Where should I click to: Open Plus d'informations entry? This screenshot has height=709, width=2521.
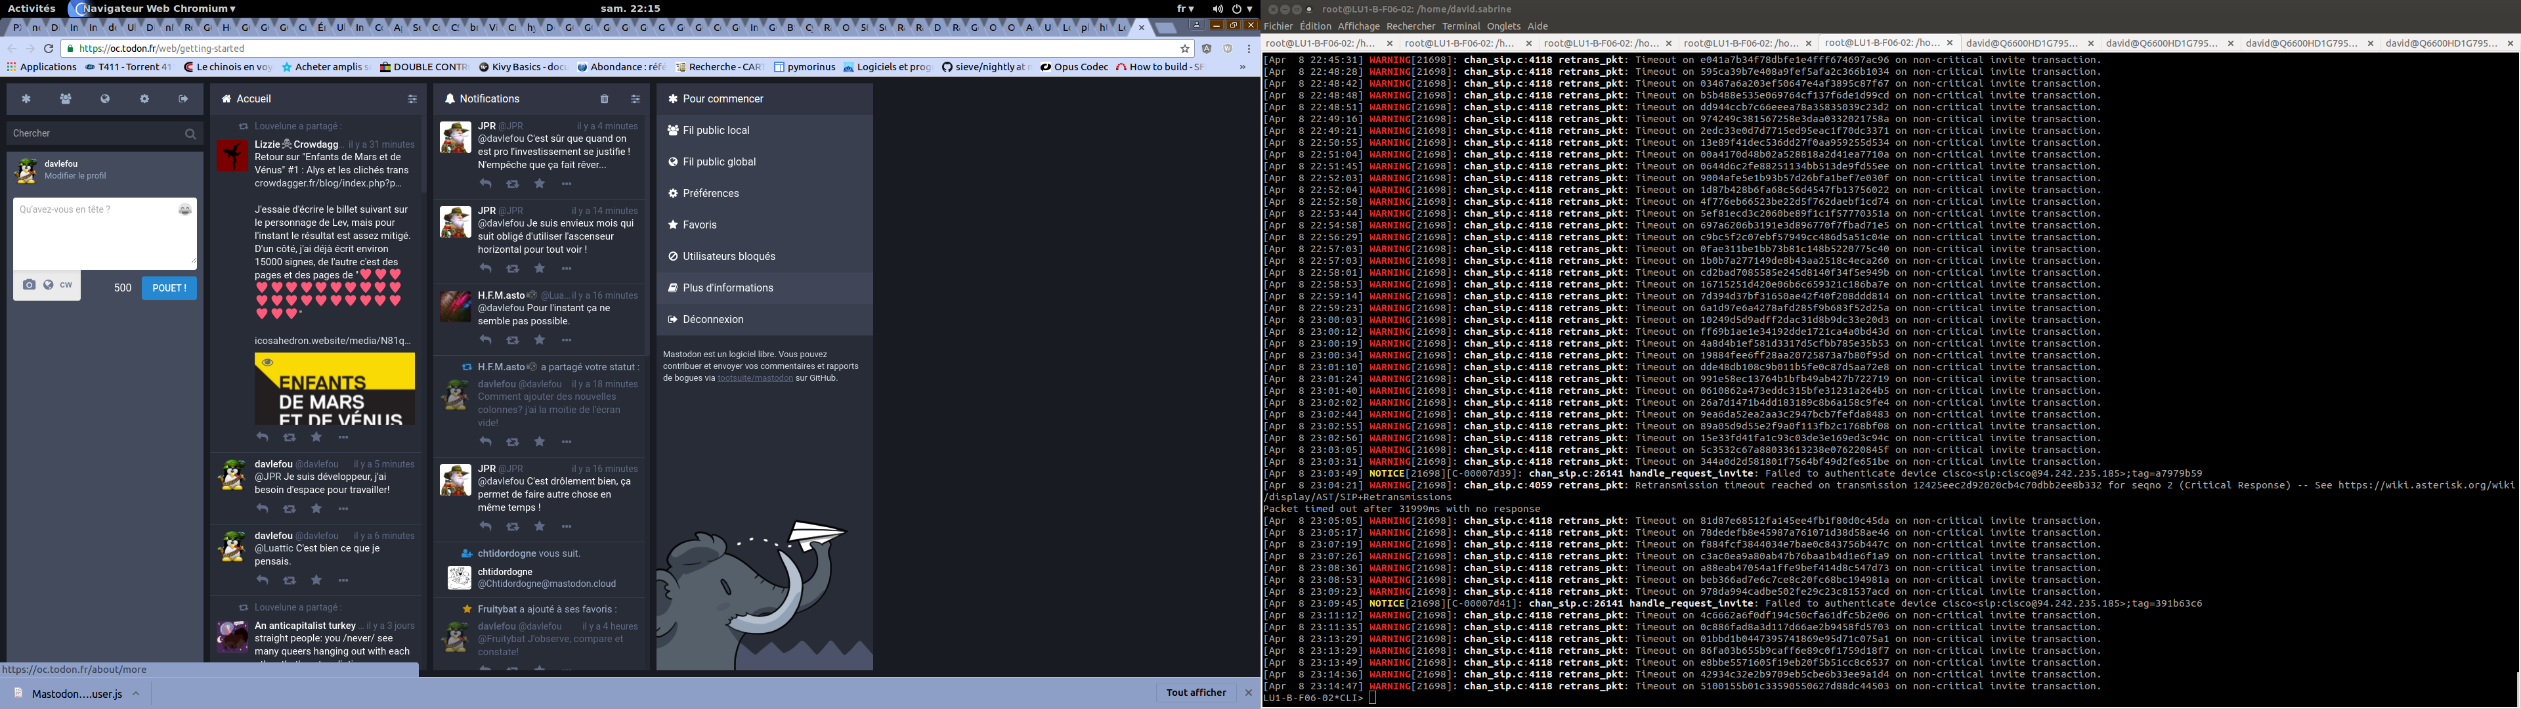click(764, 288)
